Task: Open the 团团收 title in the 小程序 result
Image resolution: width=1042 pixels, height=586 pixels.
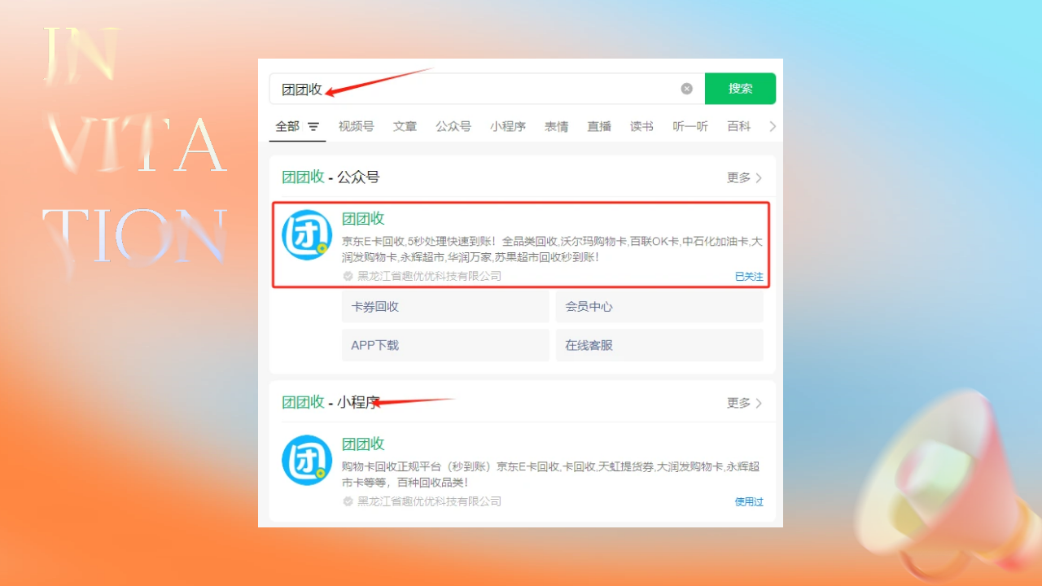Action: [363, 444]
